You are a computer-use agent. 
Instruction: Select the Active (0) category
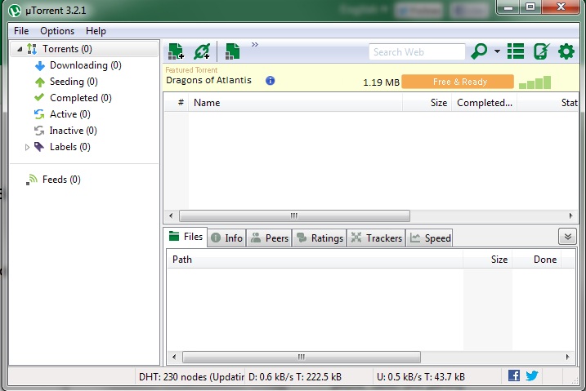[70, 114]
